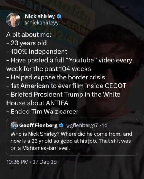Image resolution: width=144 pixels, height=179 pixels.
Task: Open Geoff Fienberg's small profile avatar
Action: click(x=14, y=125)
